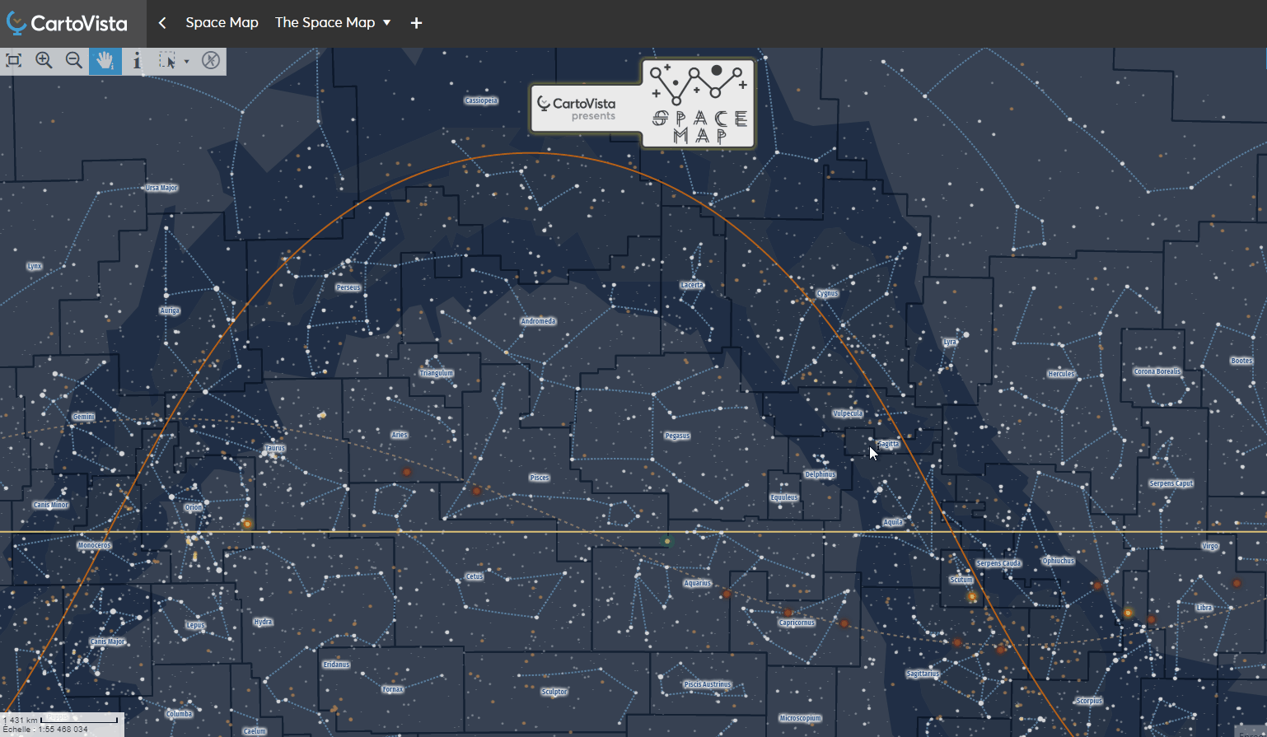Select the zoom out magnifier tool
The width and height of the screenshot is (1267, 737).
(74, 60)
